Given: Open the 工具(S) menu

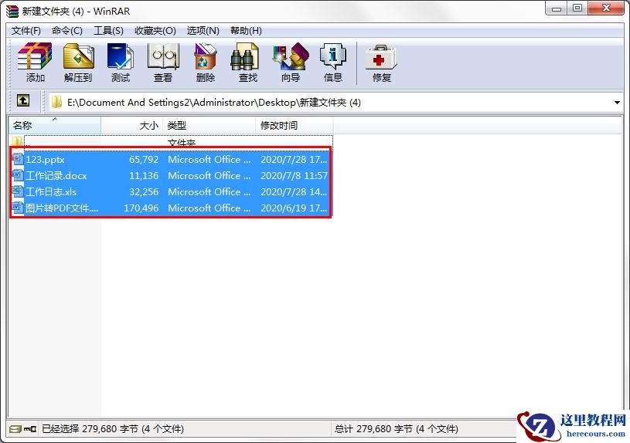Looking at the screenshot, I should click(108, 31).
